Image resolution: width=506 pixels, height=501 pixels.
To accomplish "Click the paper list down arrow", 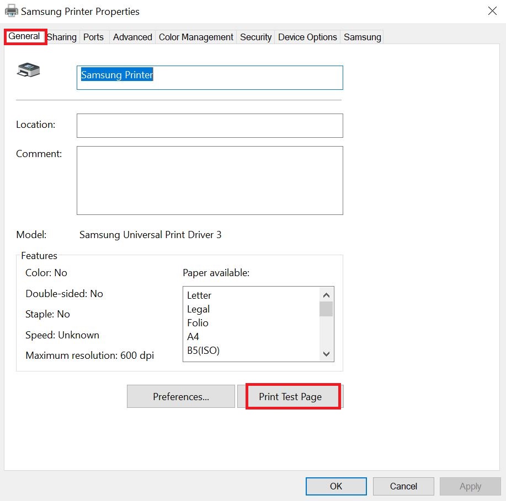I will tap(326, 354).
